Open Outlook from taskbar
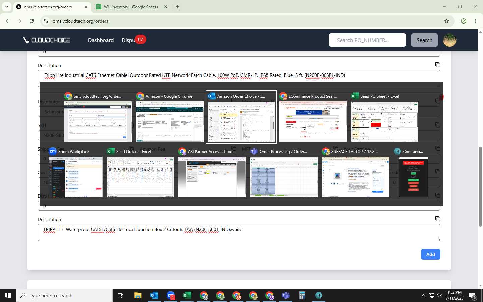This screenshot has width=483, height=302. (x=154, y=295)
